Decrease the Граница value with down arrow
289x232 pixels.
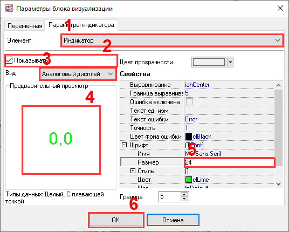[x=184, y=199]
